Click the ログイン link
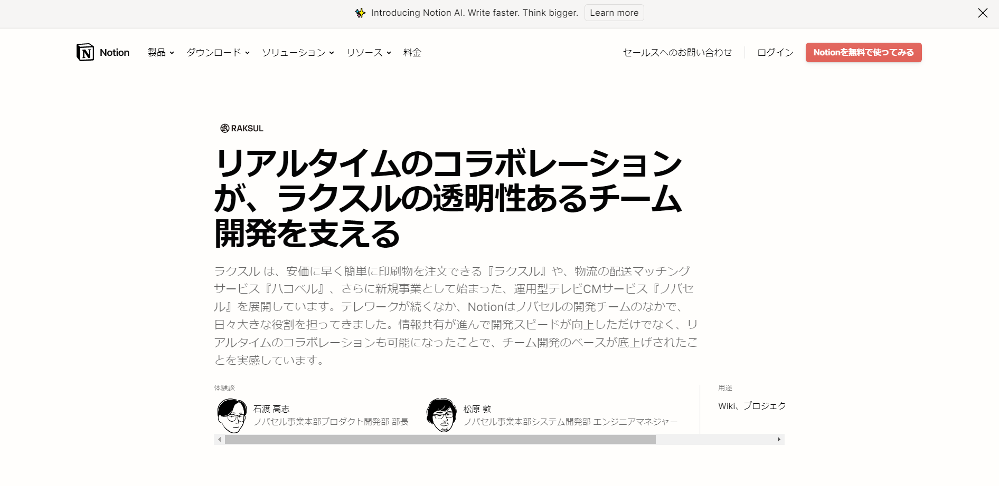999x486 pixels. pyautogui.click(x=775, y=52)
